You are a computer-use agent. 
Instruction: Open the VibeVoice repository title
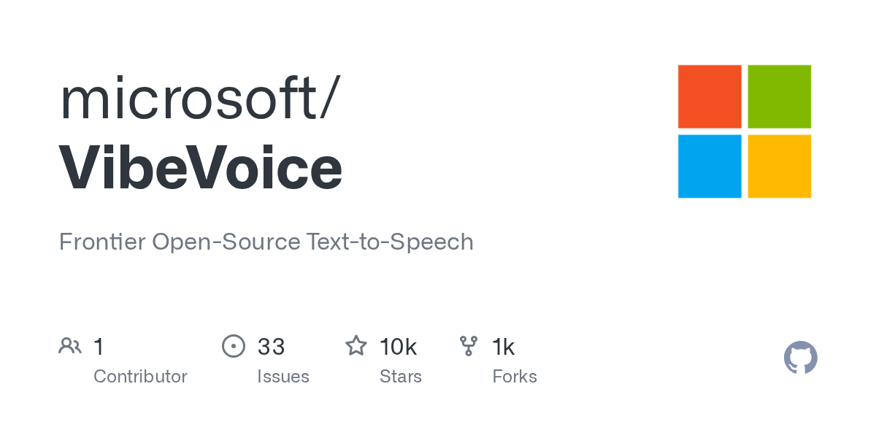[201, 168]
